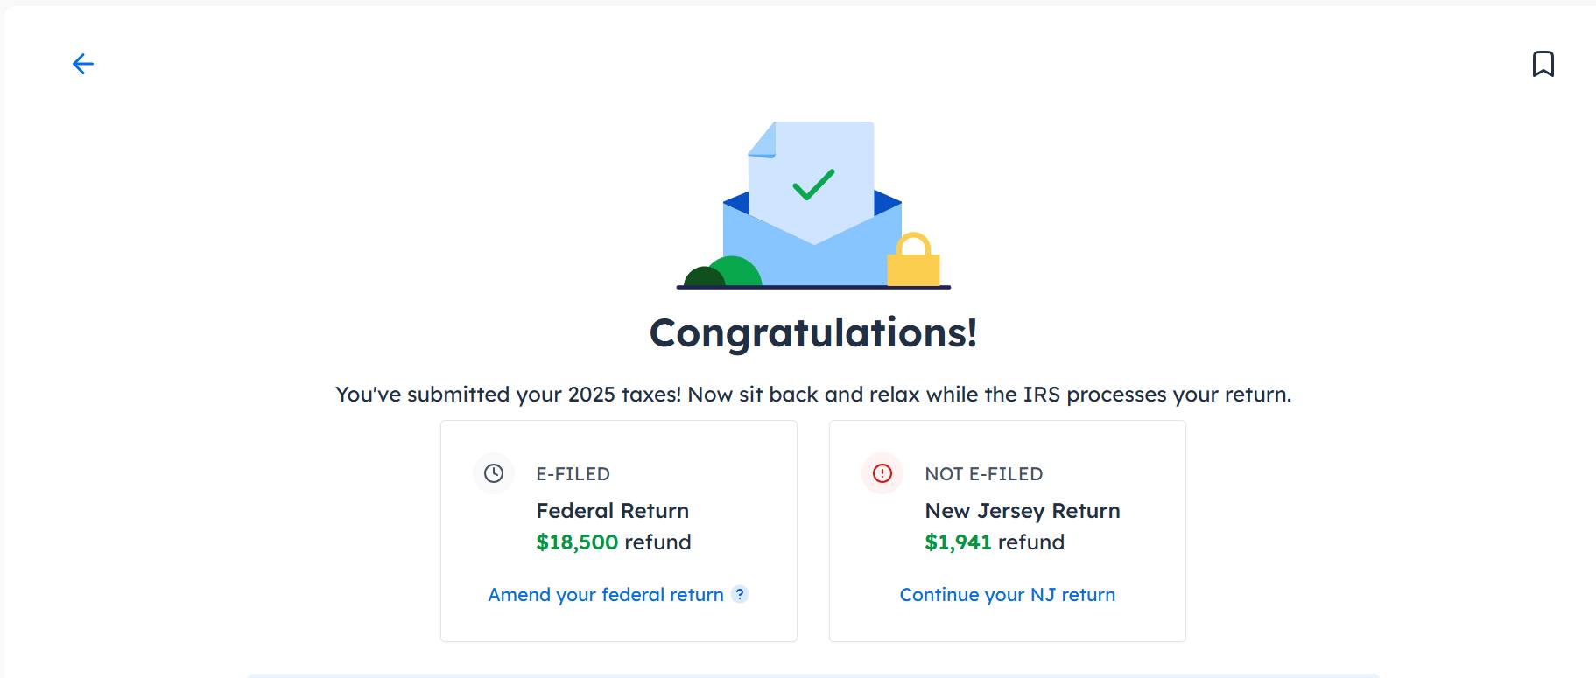Image resolution: width=1596 pixels, height=678 pixels.
Task: Click the $18,500 refund amount
Action: coord(578,542)
